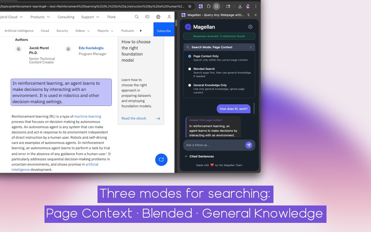The width and height of the screenshot is (371, 232).
Task: Click Jacob Murel's author avatar icon
Action: point(19,49)
